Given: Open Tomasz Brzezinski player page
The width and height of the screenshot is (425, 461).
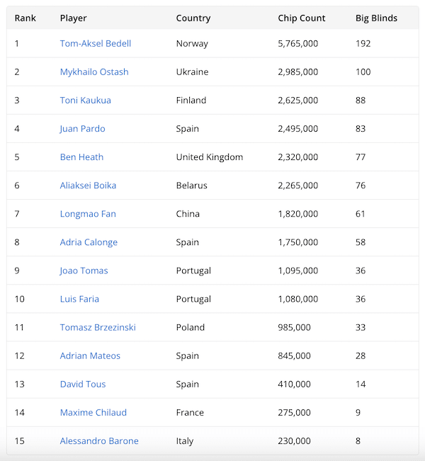Looking at the screenshot, I should (x=98, y=327).
